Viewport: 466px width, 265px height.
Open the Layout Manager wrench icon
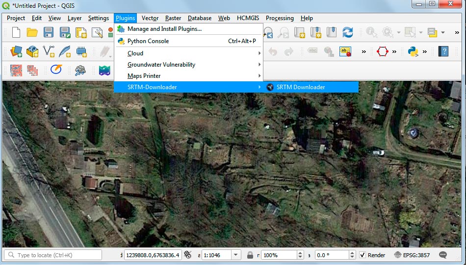[97, 33]
